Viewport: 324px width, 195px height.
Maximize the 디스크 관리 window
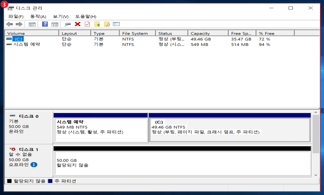click(291, 8)
